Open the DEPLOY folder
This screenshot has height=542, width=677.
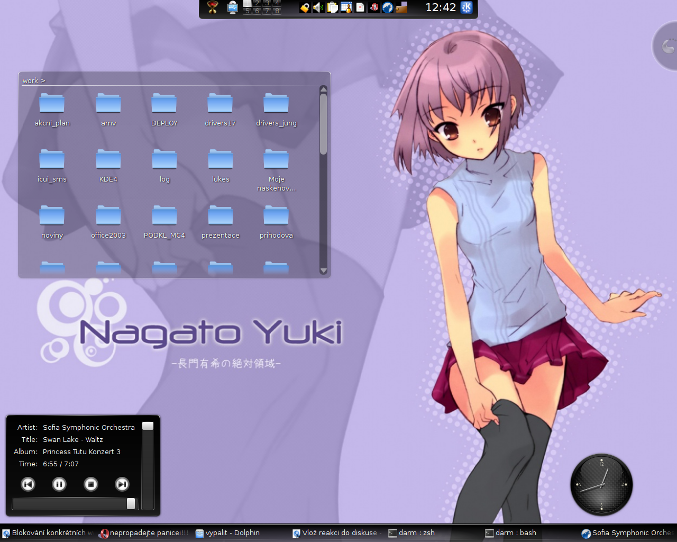coord(164,110)
